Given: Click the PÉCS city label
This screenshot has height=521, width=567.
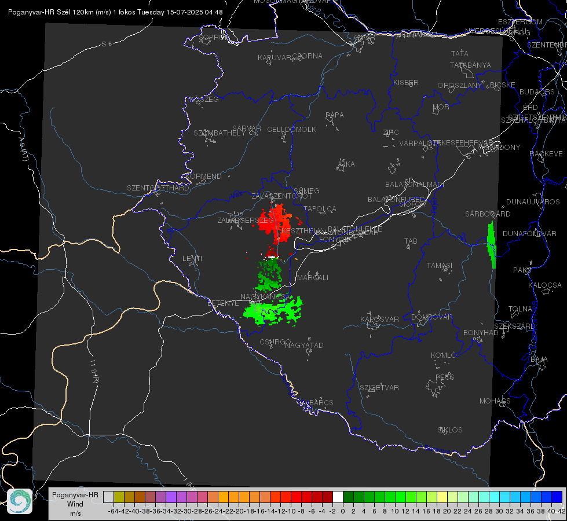Looking at the screenshot, I should coord(445,377).
